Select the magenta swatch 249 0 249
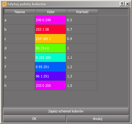The width and height of the screenshot is (132, 124). point(50,20)
